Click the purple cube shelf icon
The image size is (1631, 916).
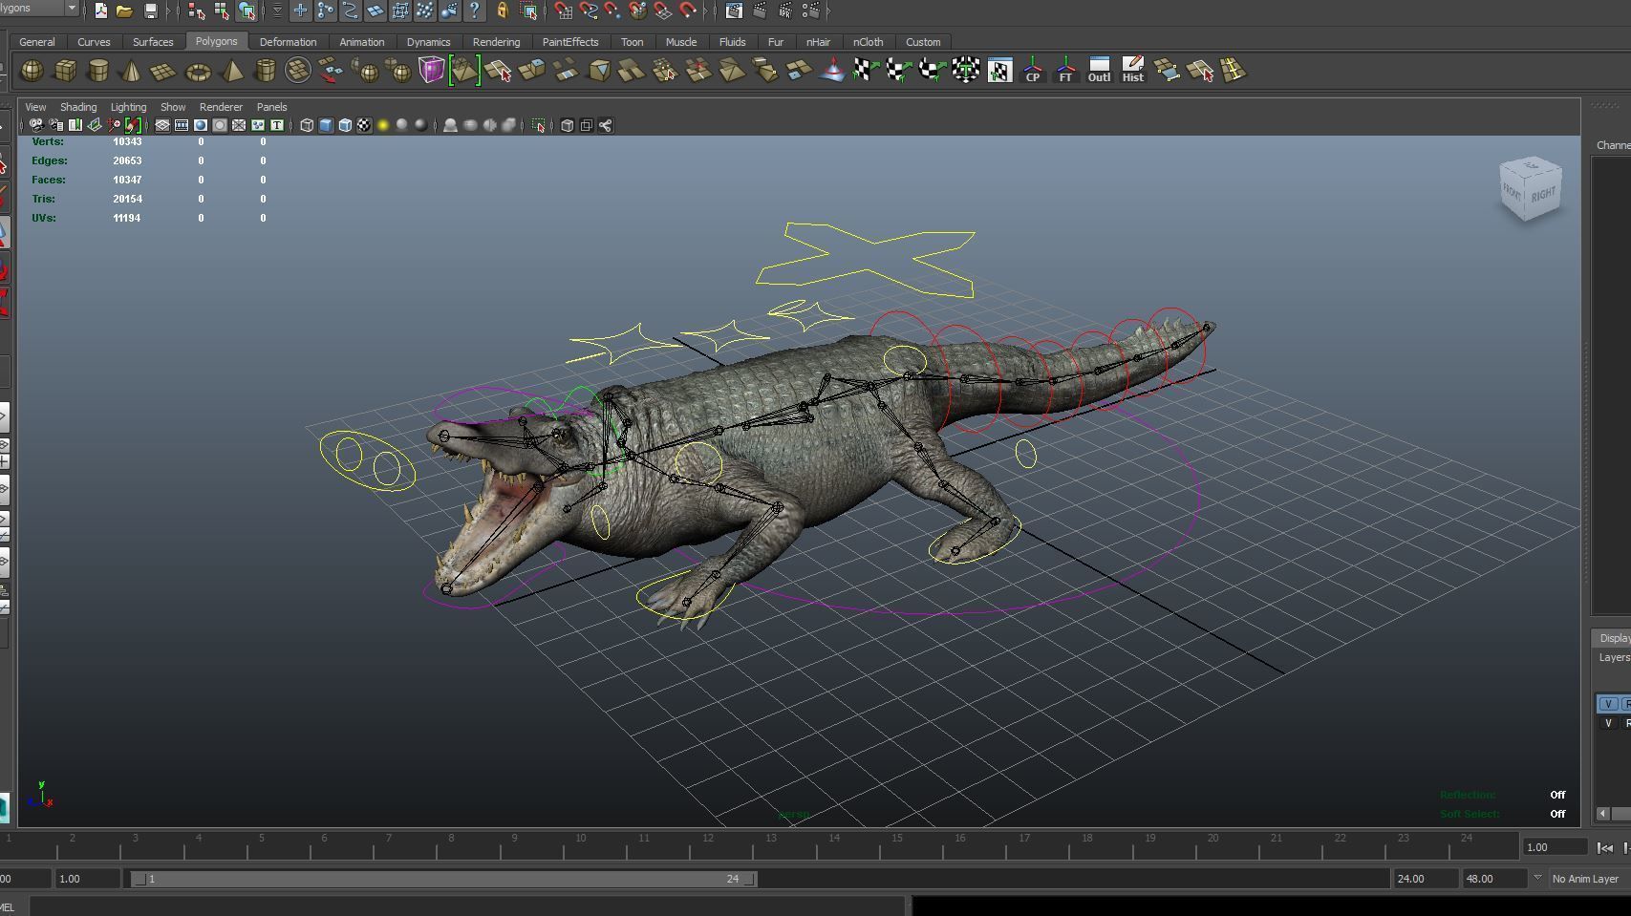coord(432,71)
